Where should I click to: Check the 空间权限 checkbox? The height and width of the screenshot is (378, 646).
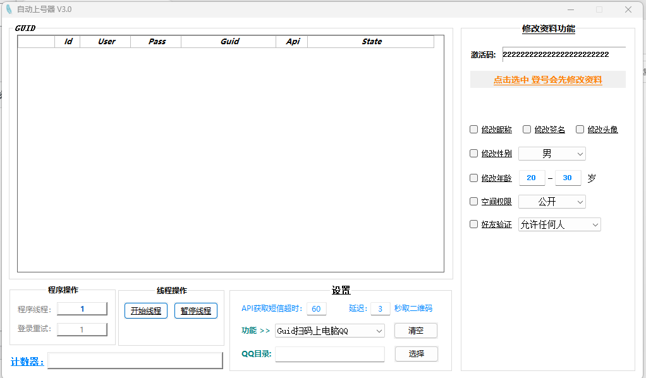(473, 202)
